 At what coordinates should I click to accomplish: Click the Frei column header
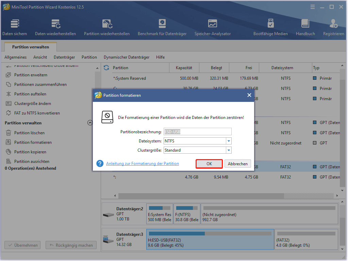[x=244, y=68]
